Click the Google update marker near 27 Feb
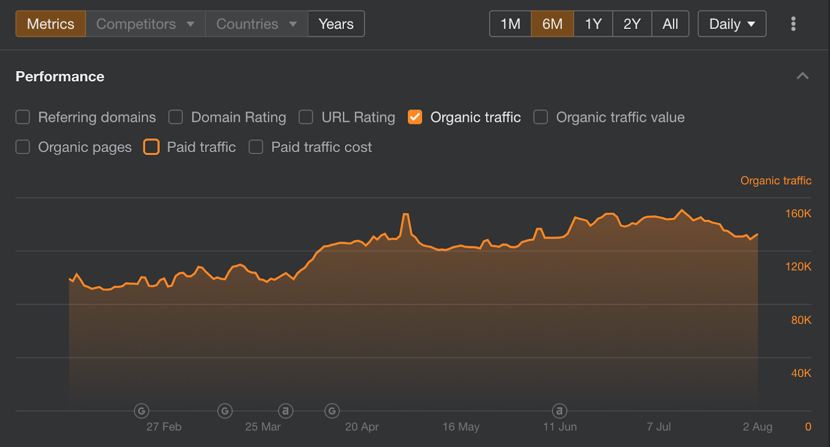The width and height of the screenshot is (830, 447). (141, 411)
